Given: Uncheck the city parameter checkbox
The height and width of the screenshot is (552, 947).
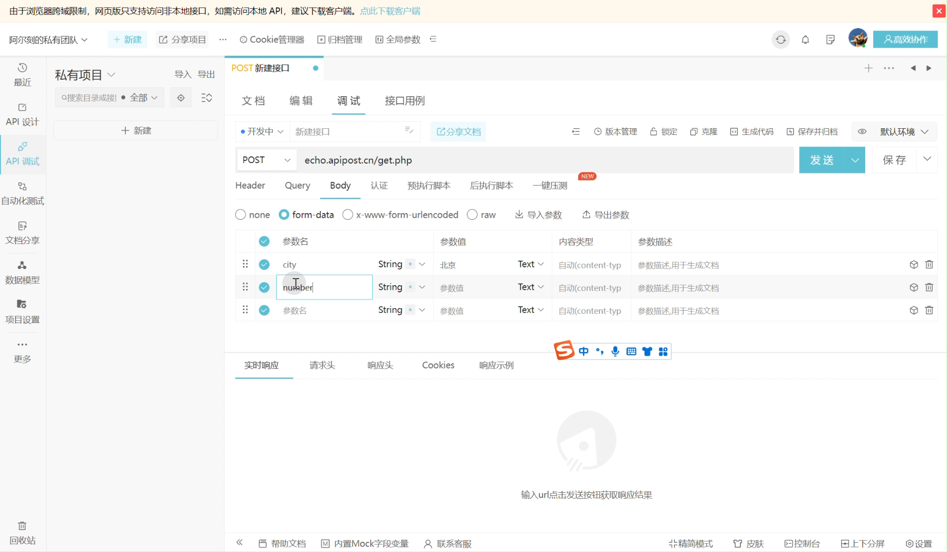Looking at the screenshot, I should coord(264,264).
